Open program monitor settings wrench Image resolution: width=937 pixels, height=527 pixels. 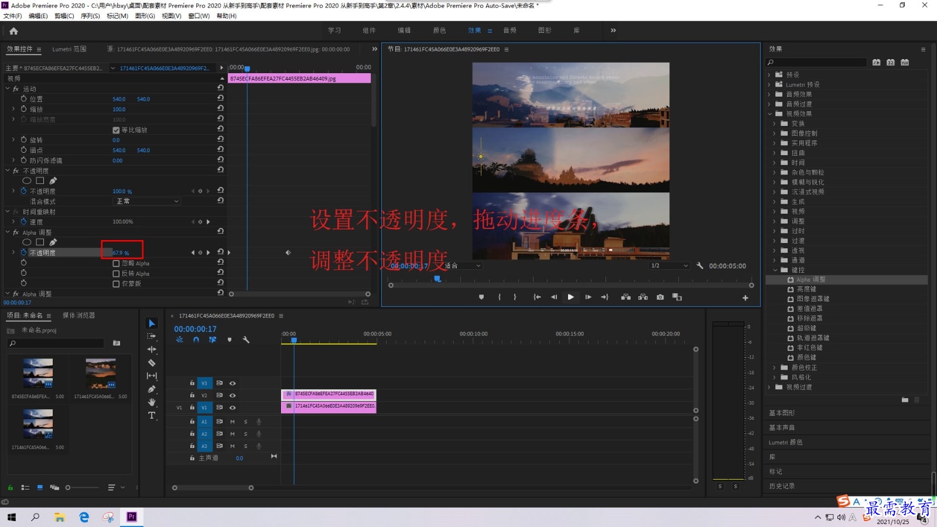[x=699, y=265]
